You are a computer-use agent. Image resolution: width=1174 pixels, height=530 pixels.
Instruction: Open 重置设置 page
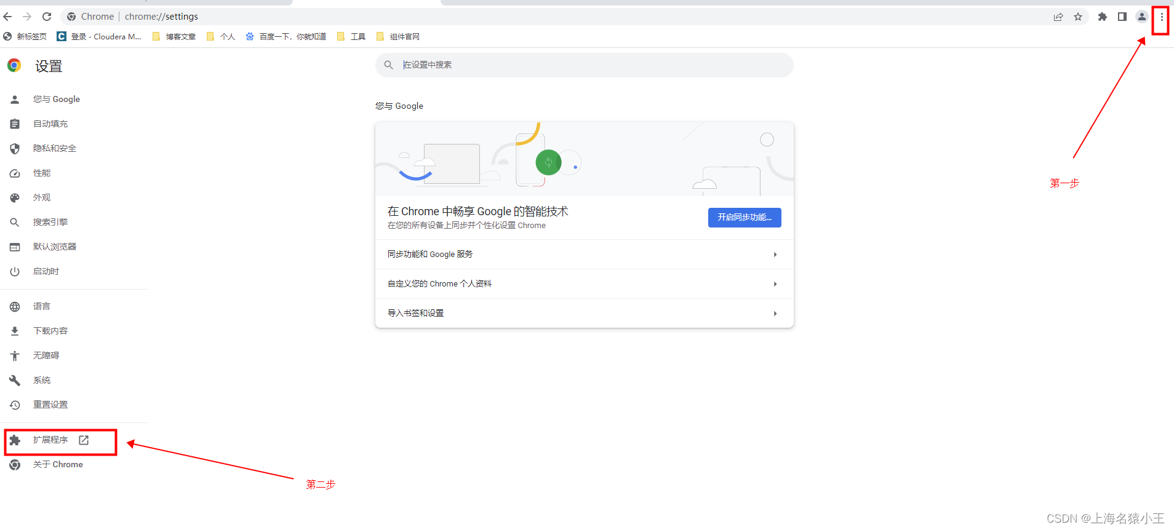tap(50, 405)
